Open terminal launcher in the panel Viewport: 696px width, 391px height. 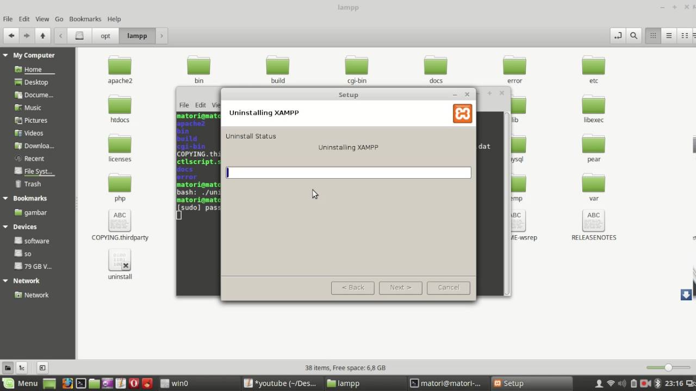click(80, 383)
